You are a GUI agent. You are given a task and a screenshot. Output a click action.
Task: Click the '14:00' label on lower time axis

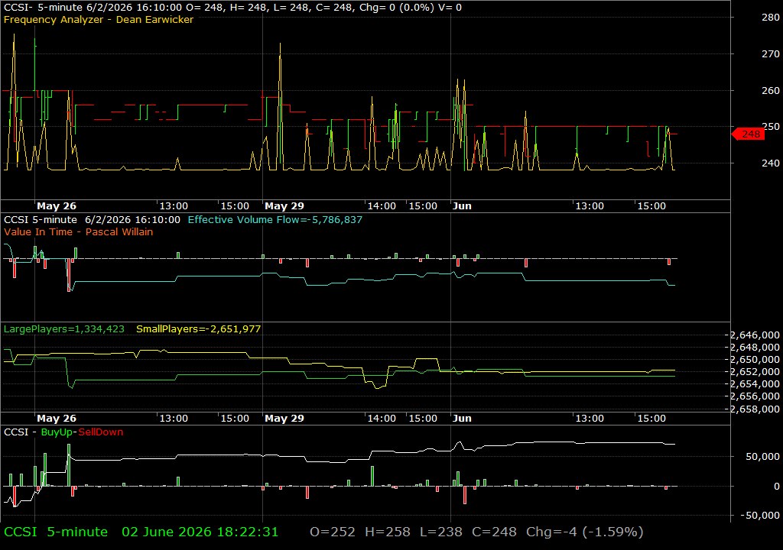[x=382, y=419]
